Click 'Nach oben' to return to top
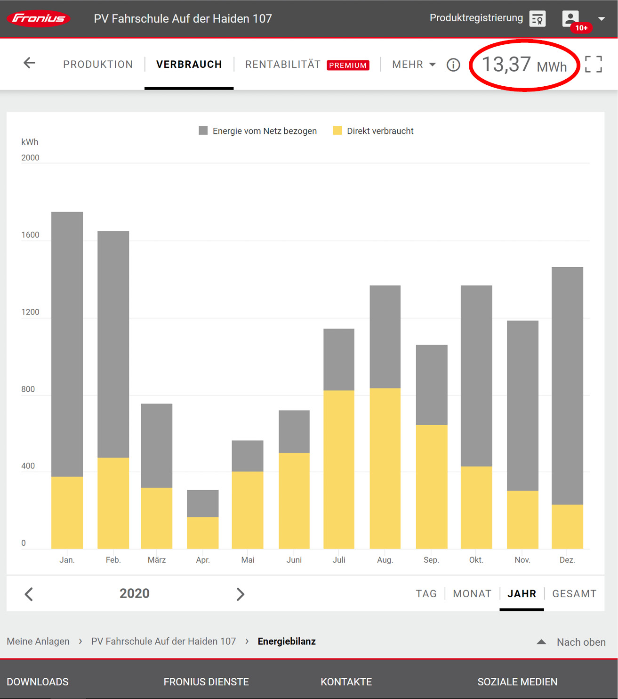The image size is (618, 699). 581,642
